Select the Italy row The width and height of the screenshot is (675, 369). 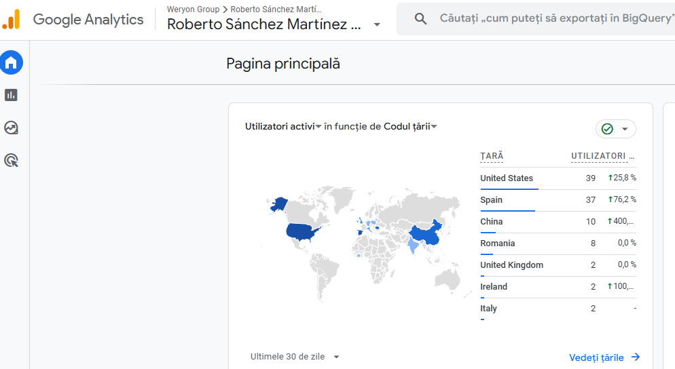pyautogui.click(x=558, y=309)
